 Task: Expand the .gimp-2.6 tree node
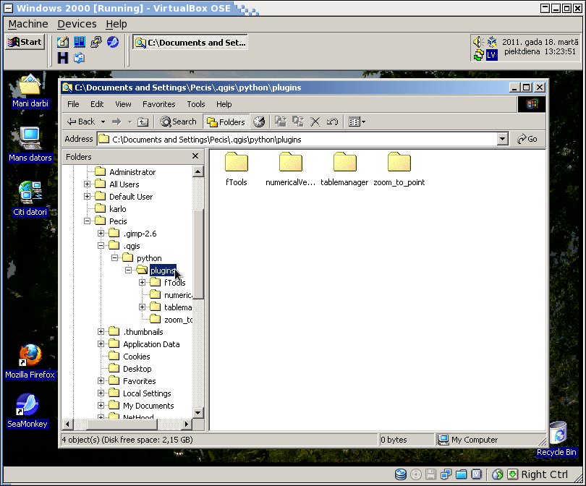tap(101, 233)
